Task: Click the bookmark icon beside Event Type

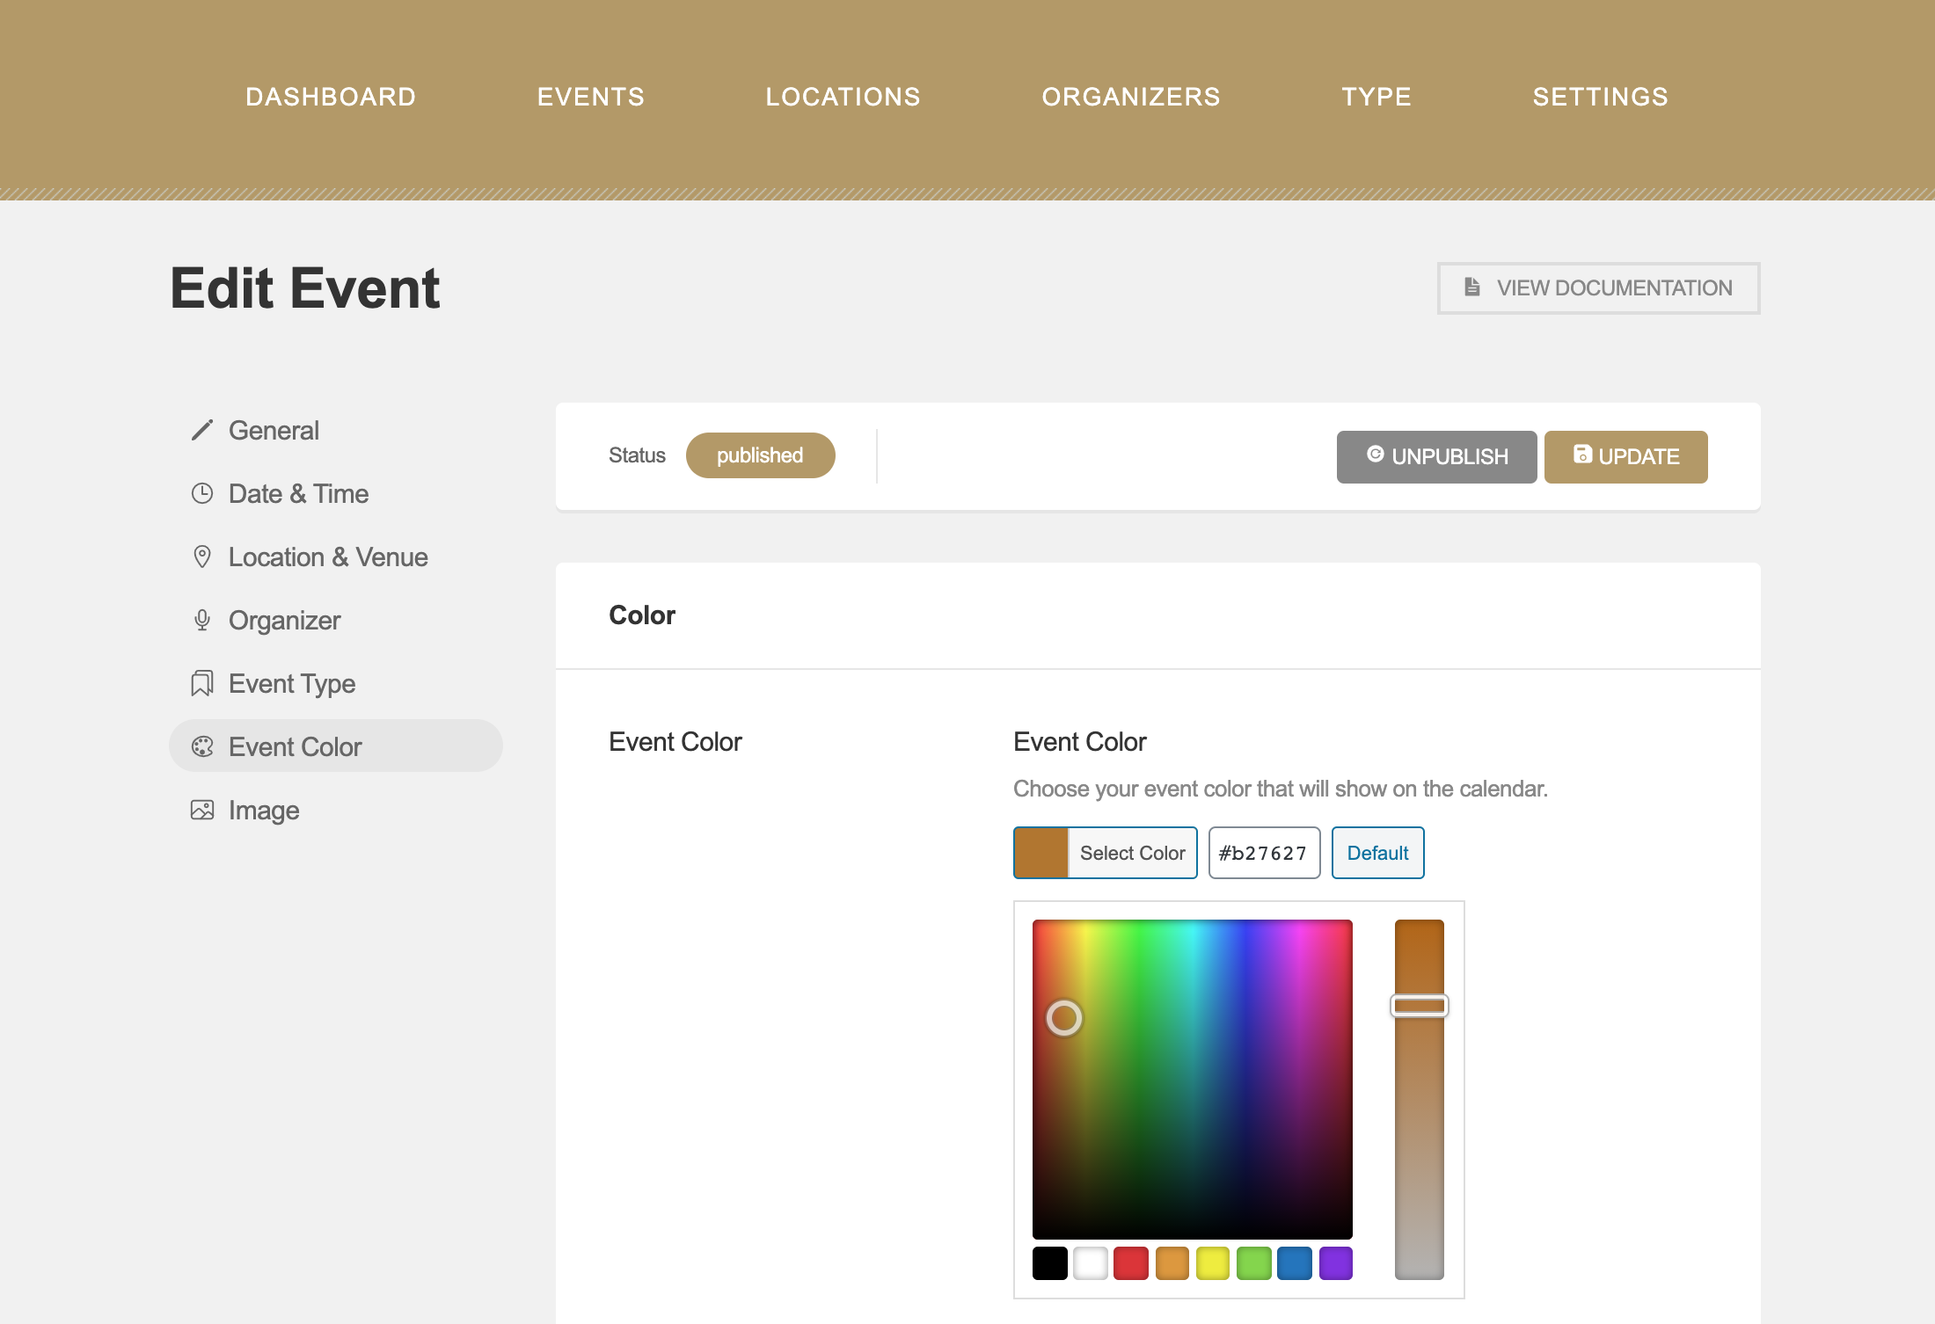Action: (202, 684)
